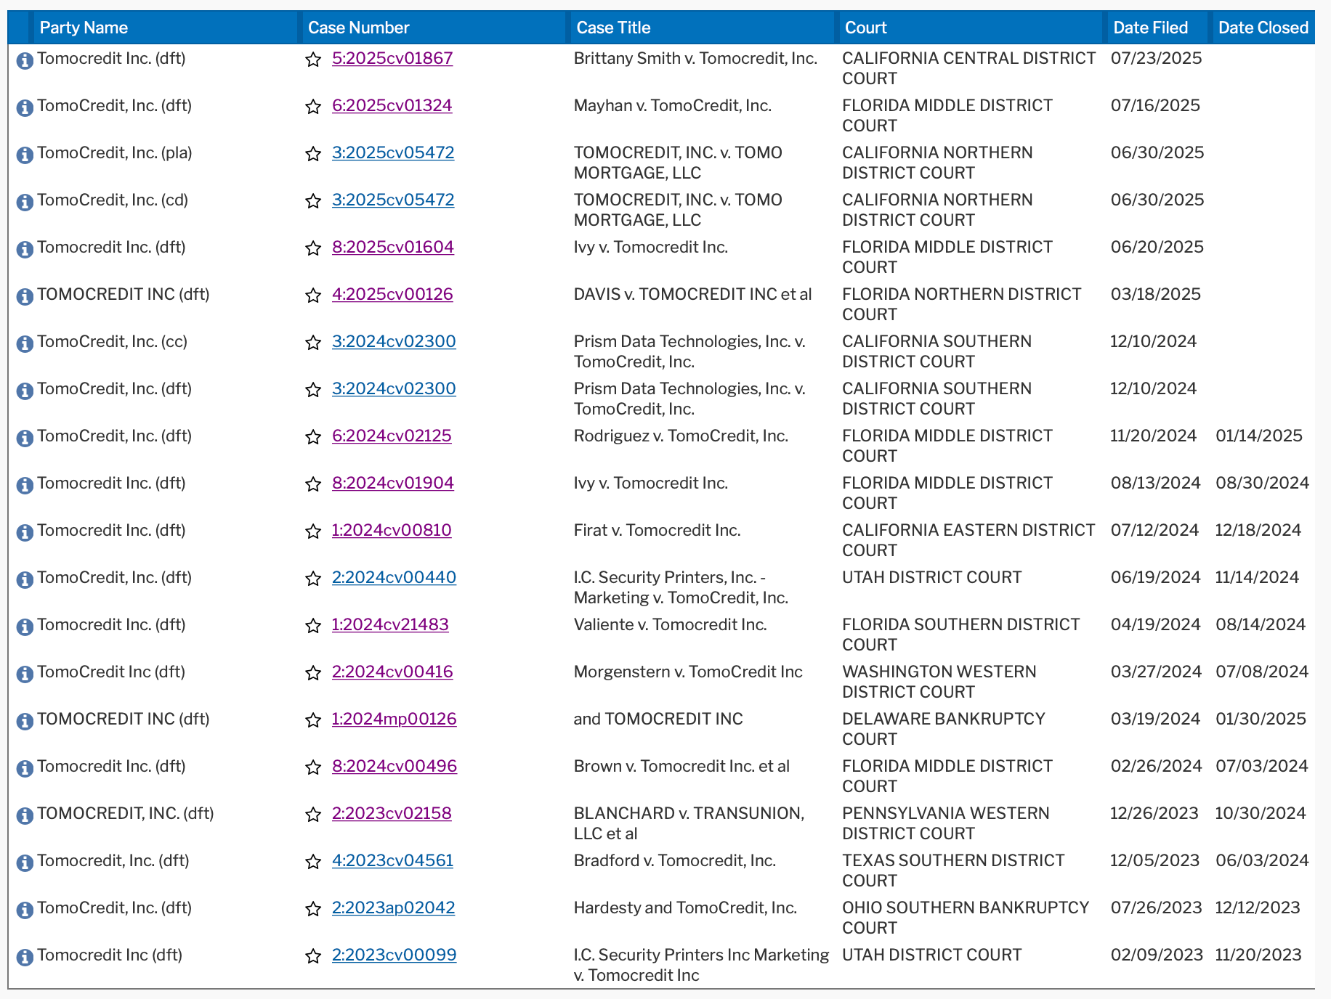Viewport: 1331px width, 999px height.
Task: Star case 4:2023cv04561 as favorite
Action: (x=313, y=862)
